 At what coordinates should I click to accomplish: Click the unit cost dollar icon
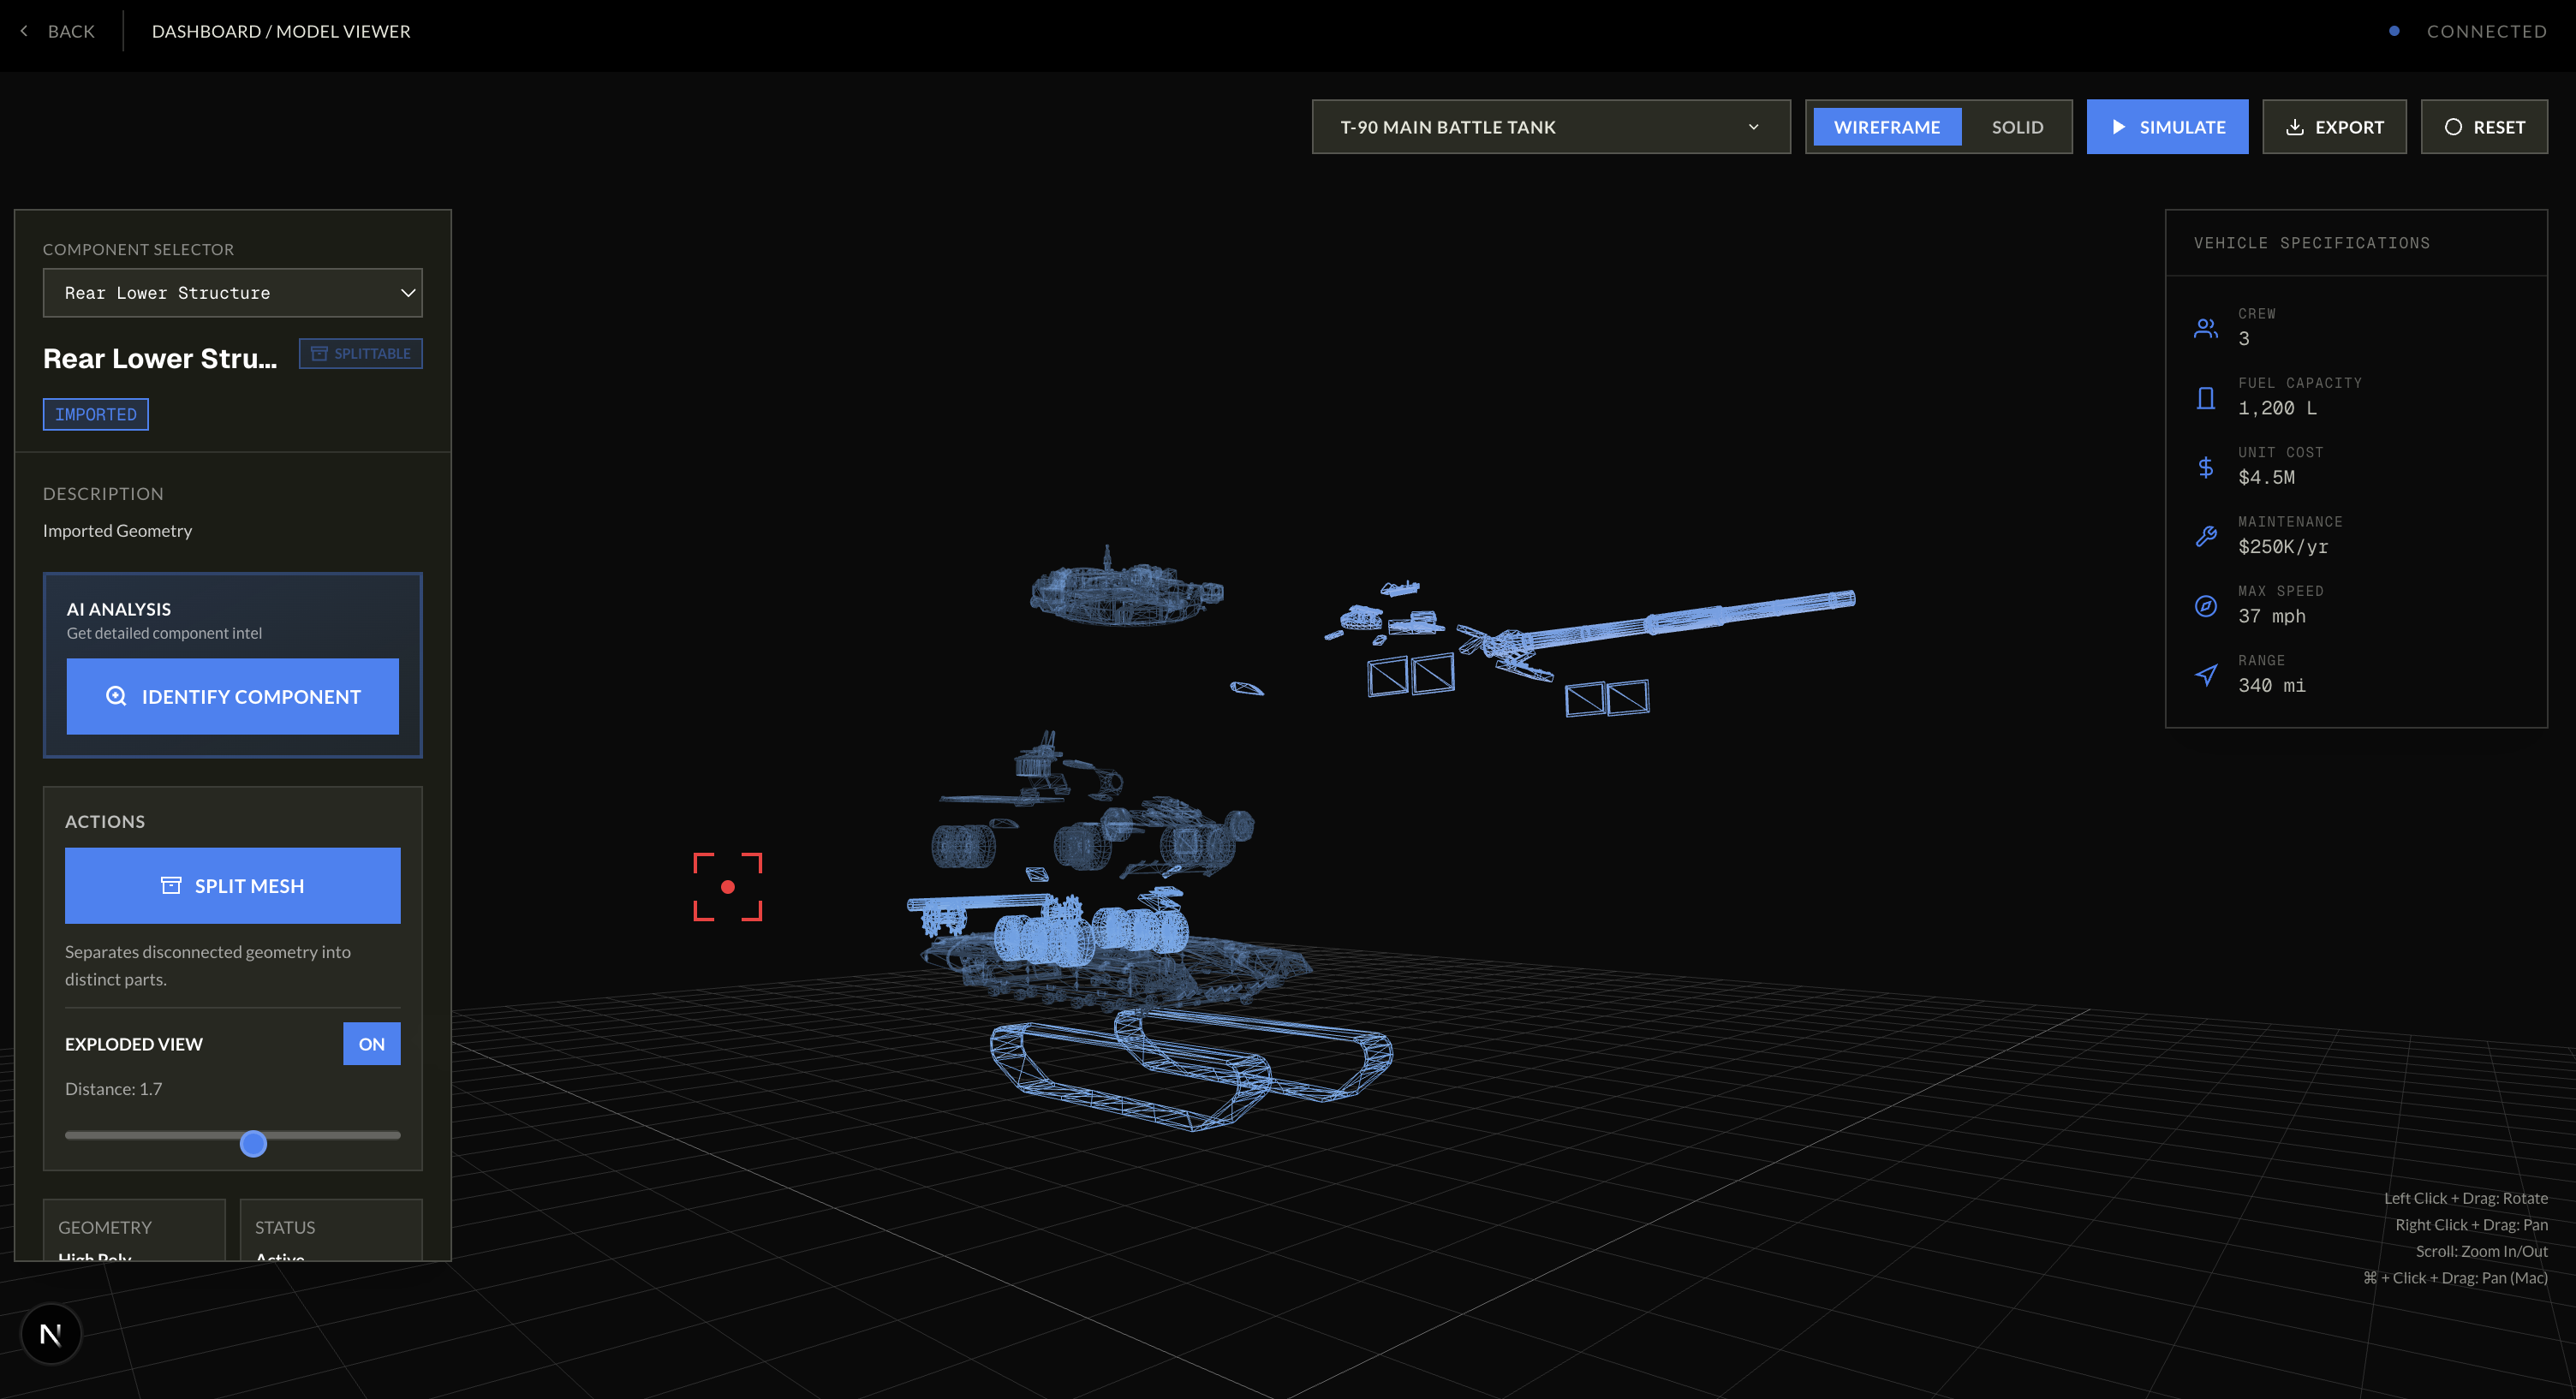2205,467
